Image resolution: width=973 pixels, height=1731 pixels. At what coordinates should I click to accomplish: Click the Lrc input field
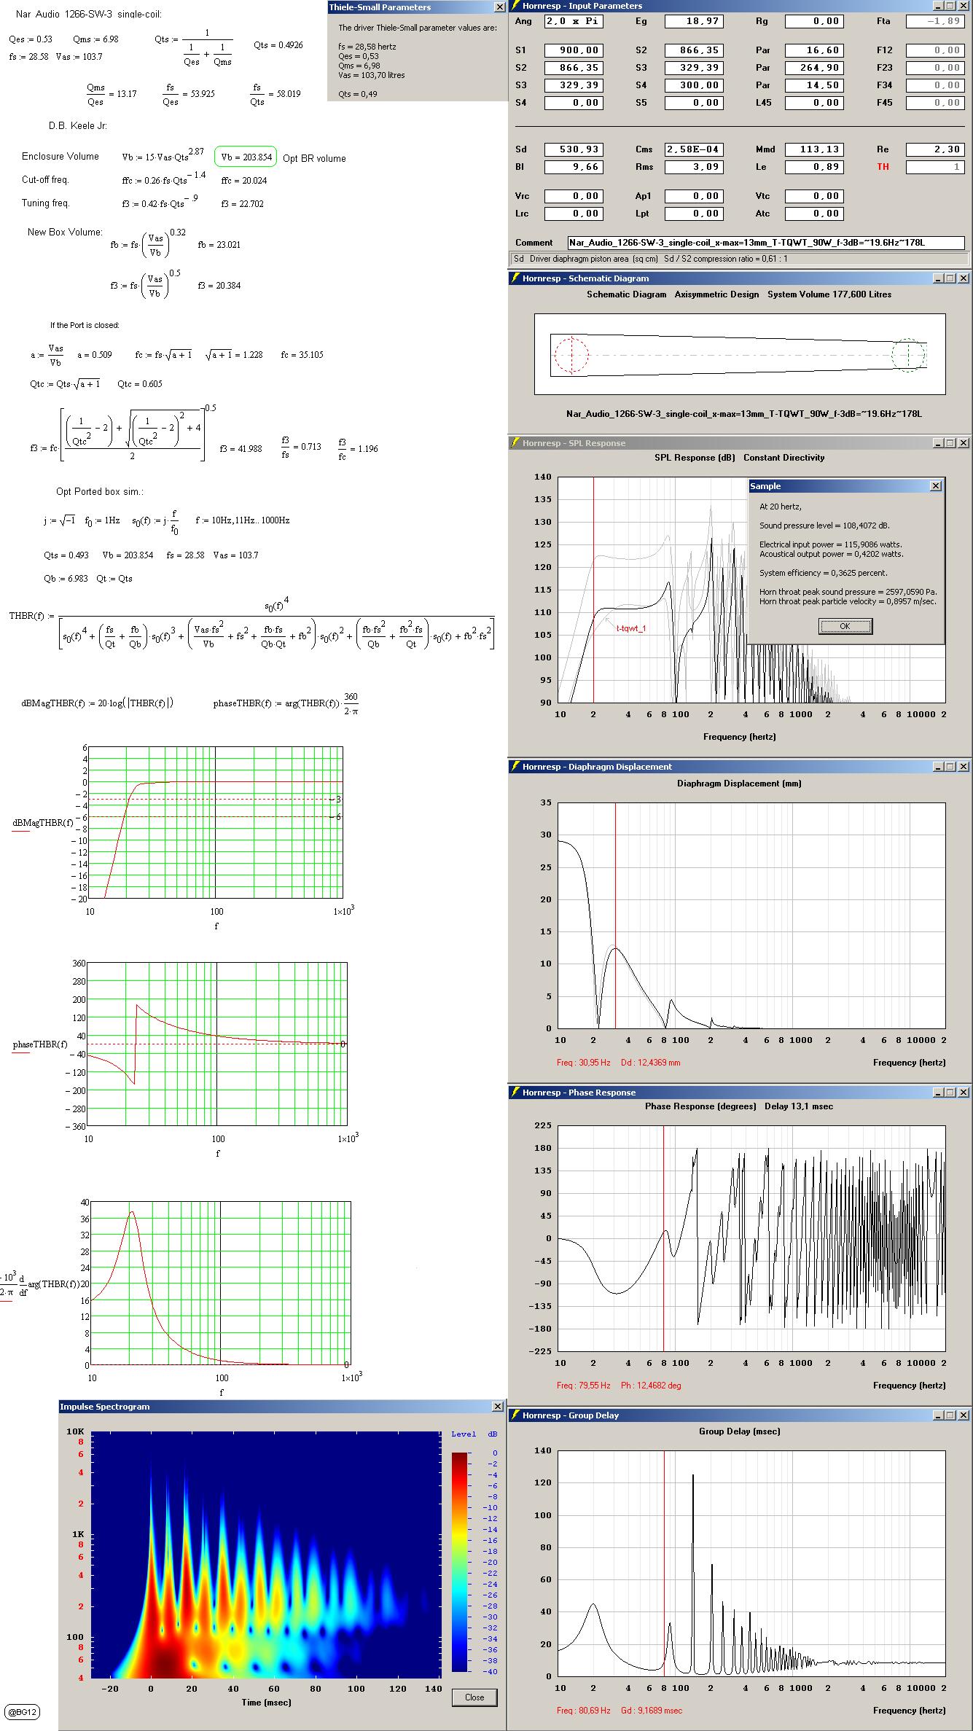coord(574,214)
